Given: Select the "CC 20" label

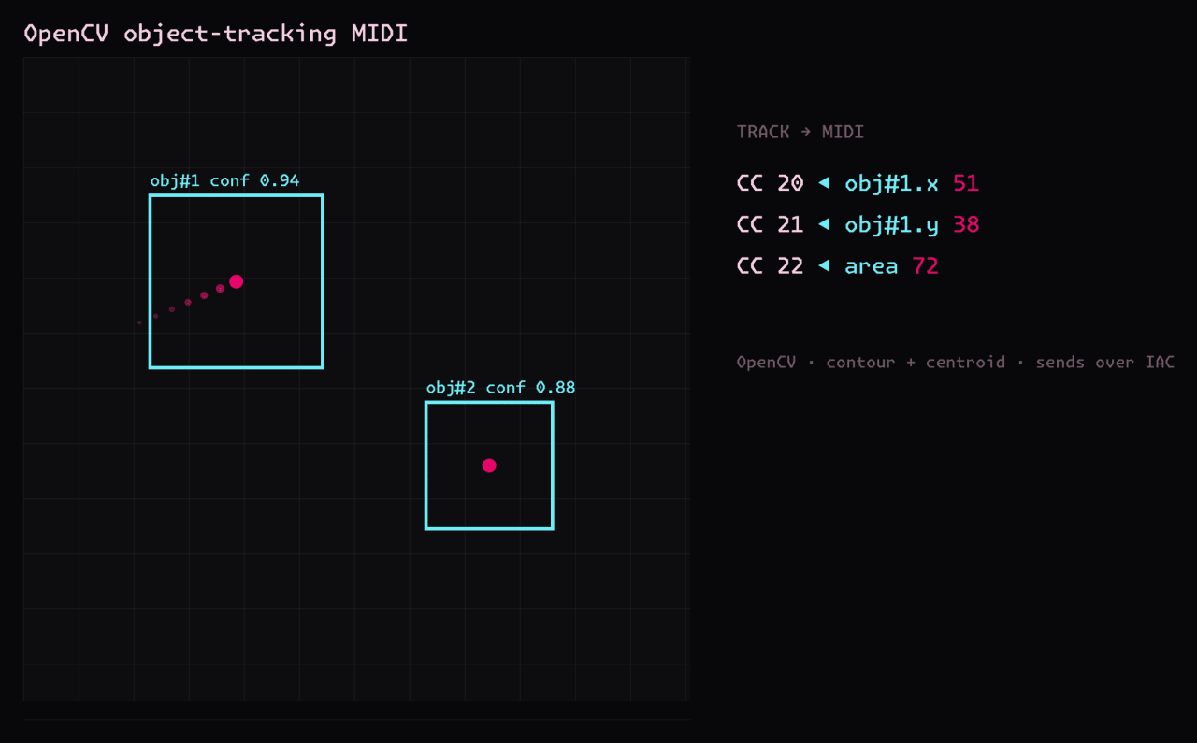Looking at the screenshot, I should pos(771,183).
